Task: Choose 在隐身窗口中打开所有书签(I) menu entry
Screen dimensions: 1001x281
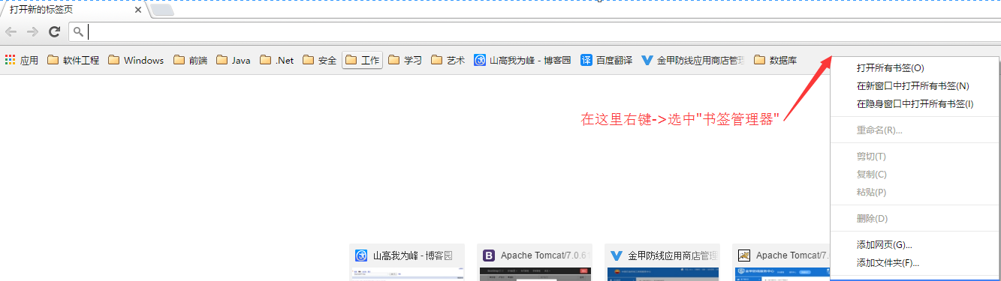Action: click(915, 104)
